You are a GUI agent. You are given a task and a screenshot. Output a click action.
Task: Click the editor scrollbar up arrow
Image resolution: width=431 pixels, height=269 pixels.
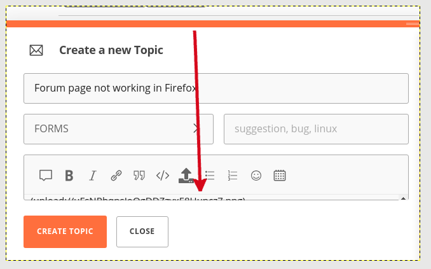(403, 198)
